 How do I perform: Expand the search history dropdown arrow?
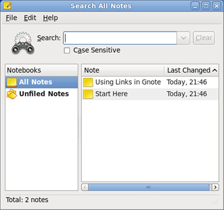(184, 38)
